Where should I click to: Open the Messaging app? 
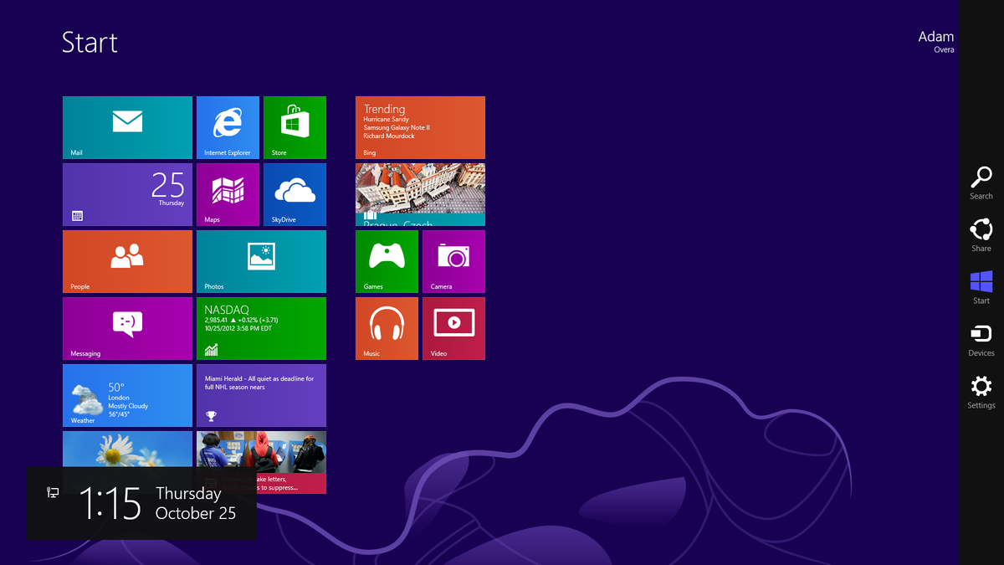(x=126, y=328)
